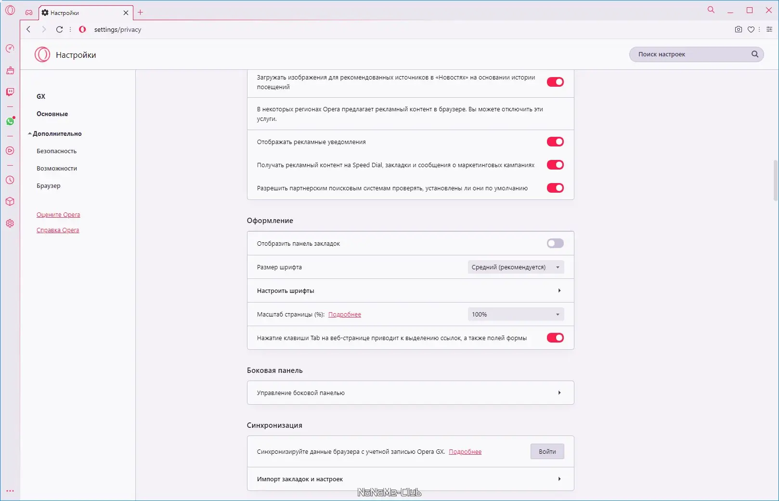Click the heart bookmark icon
The width and height of the screenshot is (779, 501).
tap(751, 29)
